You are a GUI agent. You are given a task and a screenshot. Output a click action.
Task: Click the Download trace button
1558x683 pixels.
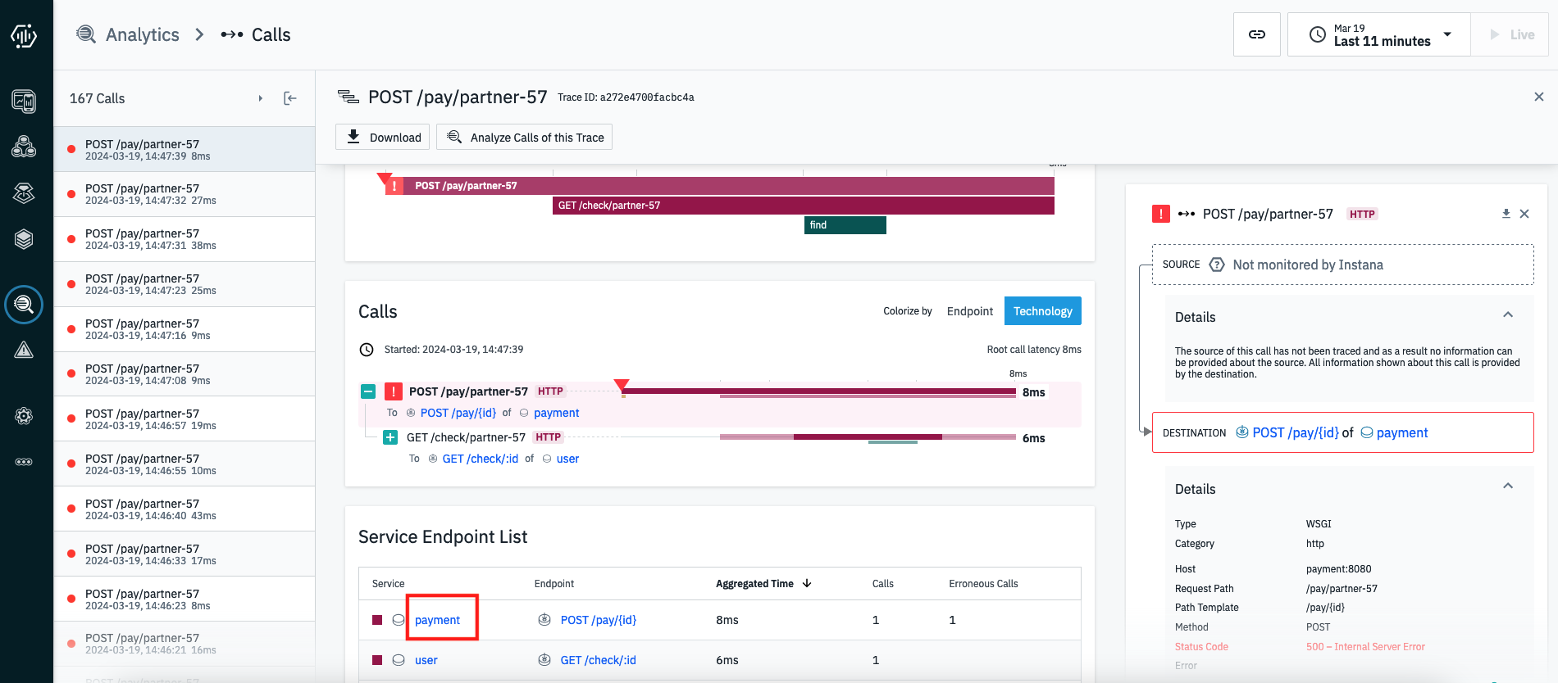tap(384, 137)
